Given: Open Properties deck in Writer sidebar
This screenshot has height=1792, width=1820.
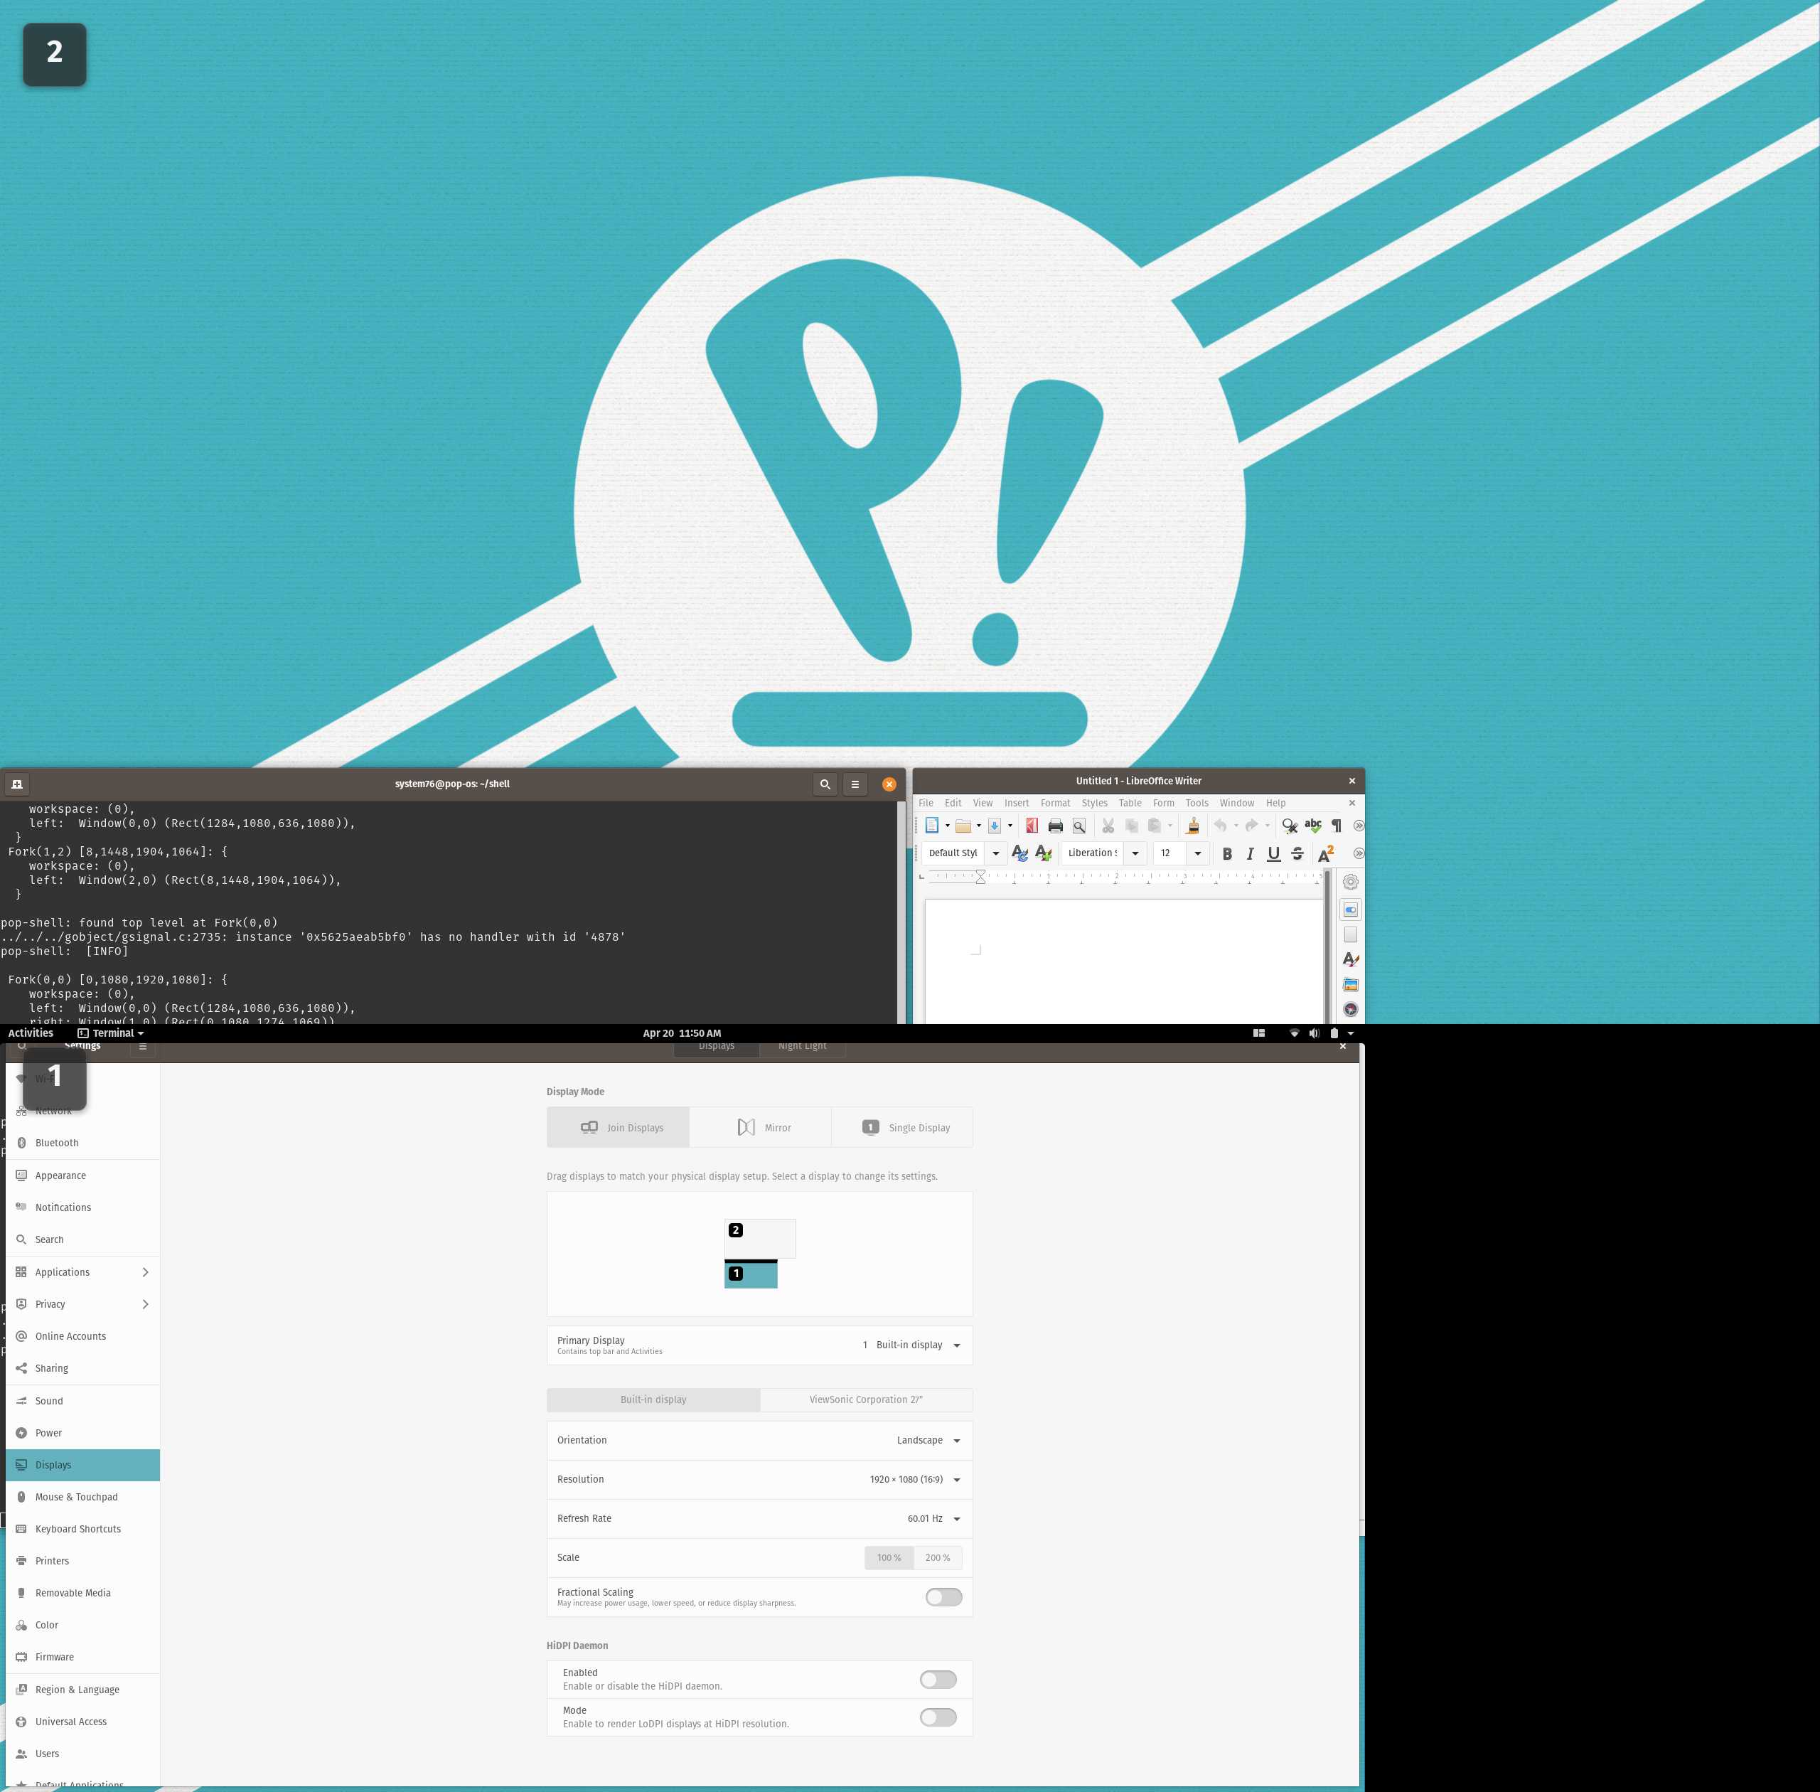Looking at the screenshot, I should pyautogui.click(x=1350, y=910).
